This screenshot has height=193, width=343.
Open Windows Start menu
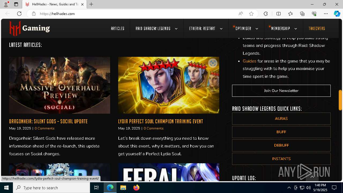coord(6,188)
